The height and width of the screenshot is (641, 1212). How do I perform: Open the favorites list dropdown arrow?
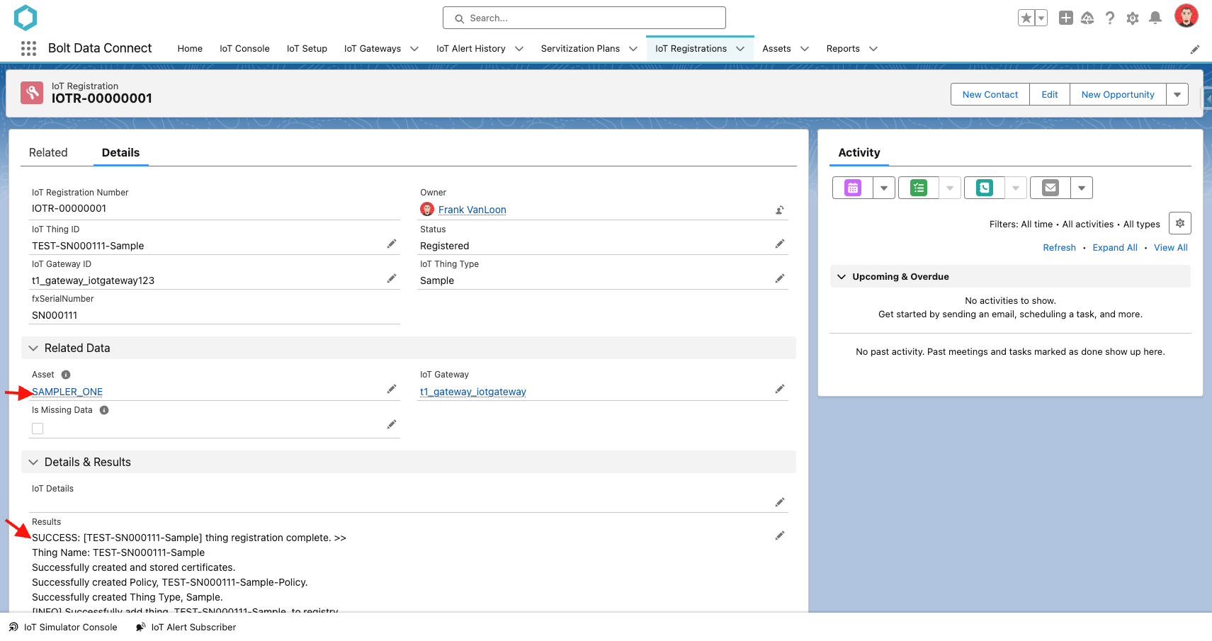click(1041, 18)
